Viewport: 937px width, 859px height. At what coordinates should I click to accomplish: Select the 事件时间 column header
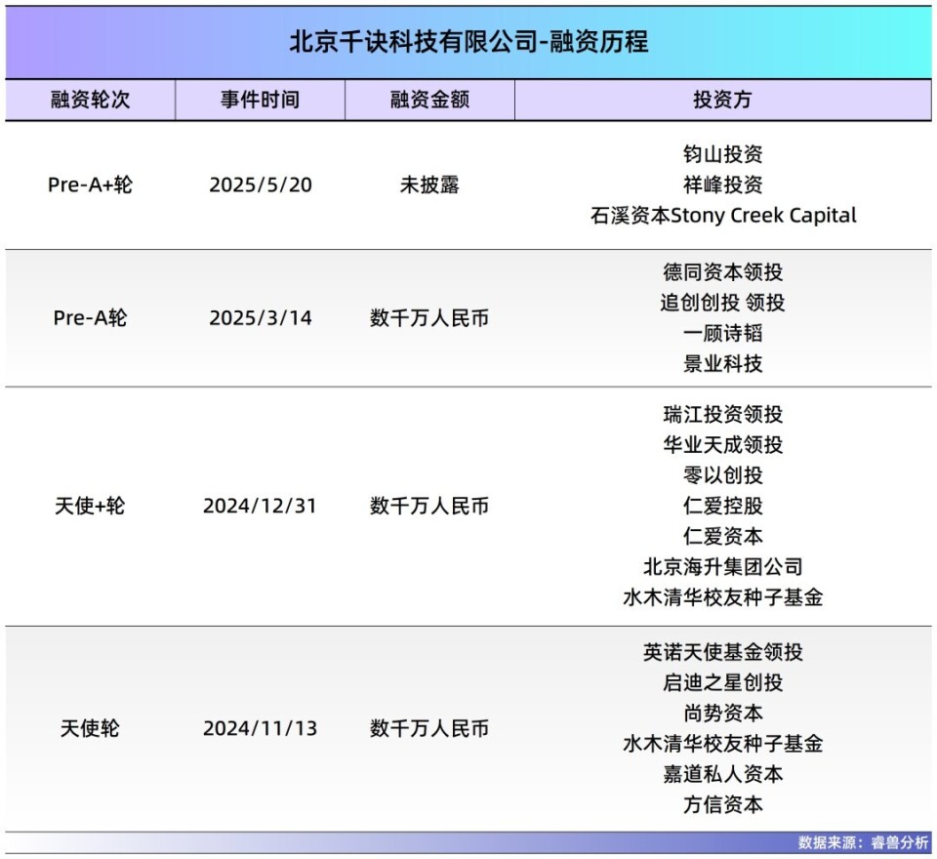point(261,99)
